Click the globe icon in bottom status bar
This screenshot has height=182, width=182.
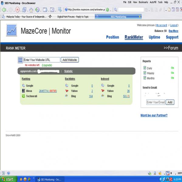(x=9, y=173)
